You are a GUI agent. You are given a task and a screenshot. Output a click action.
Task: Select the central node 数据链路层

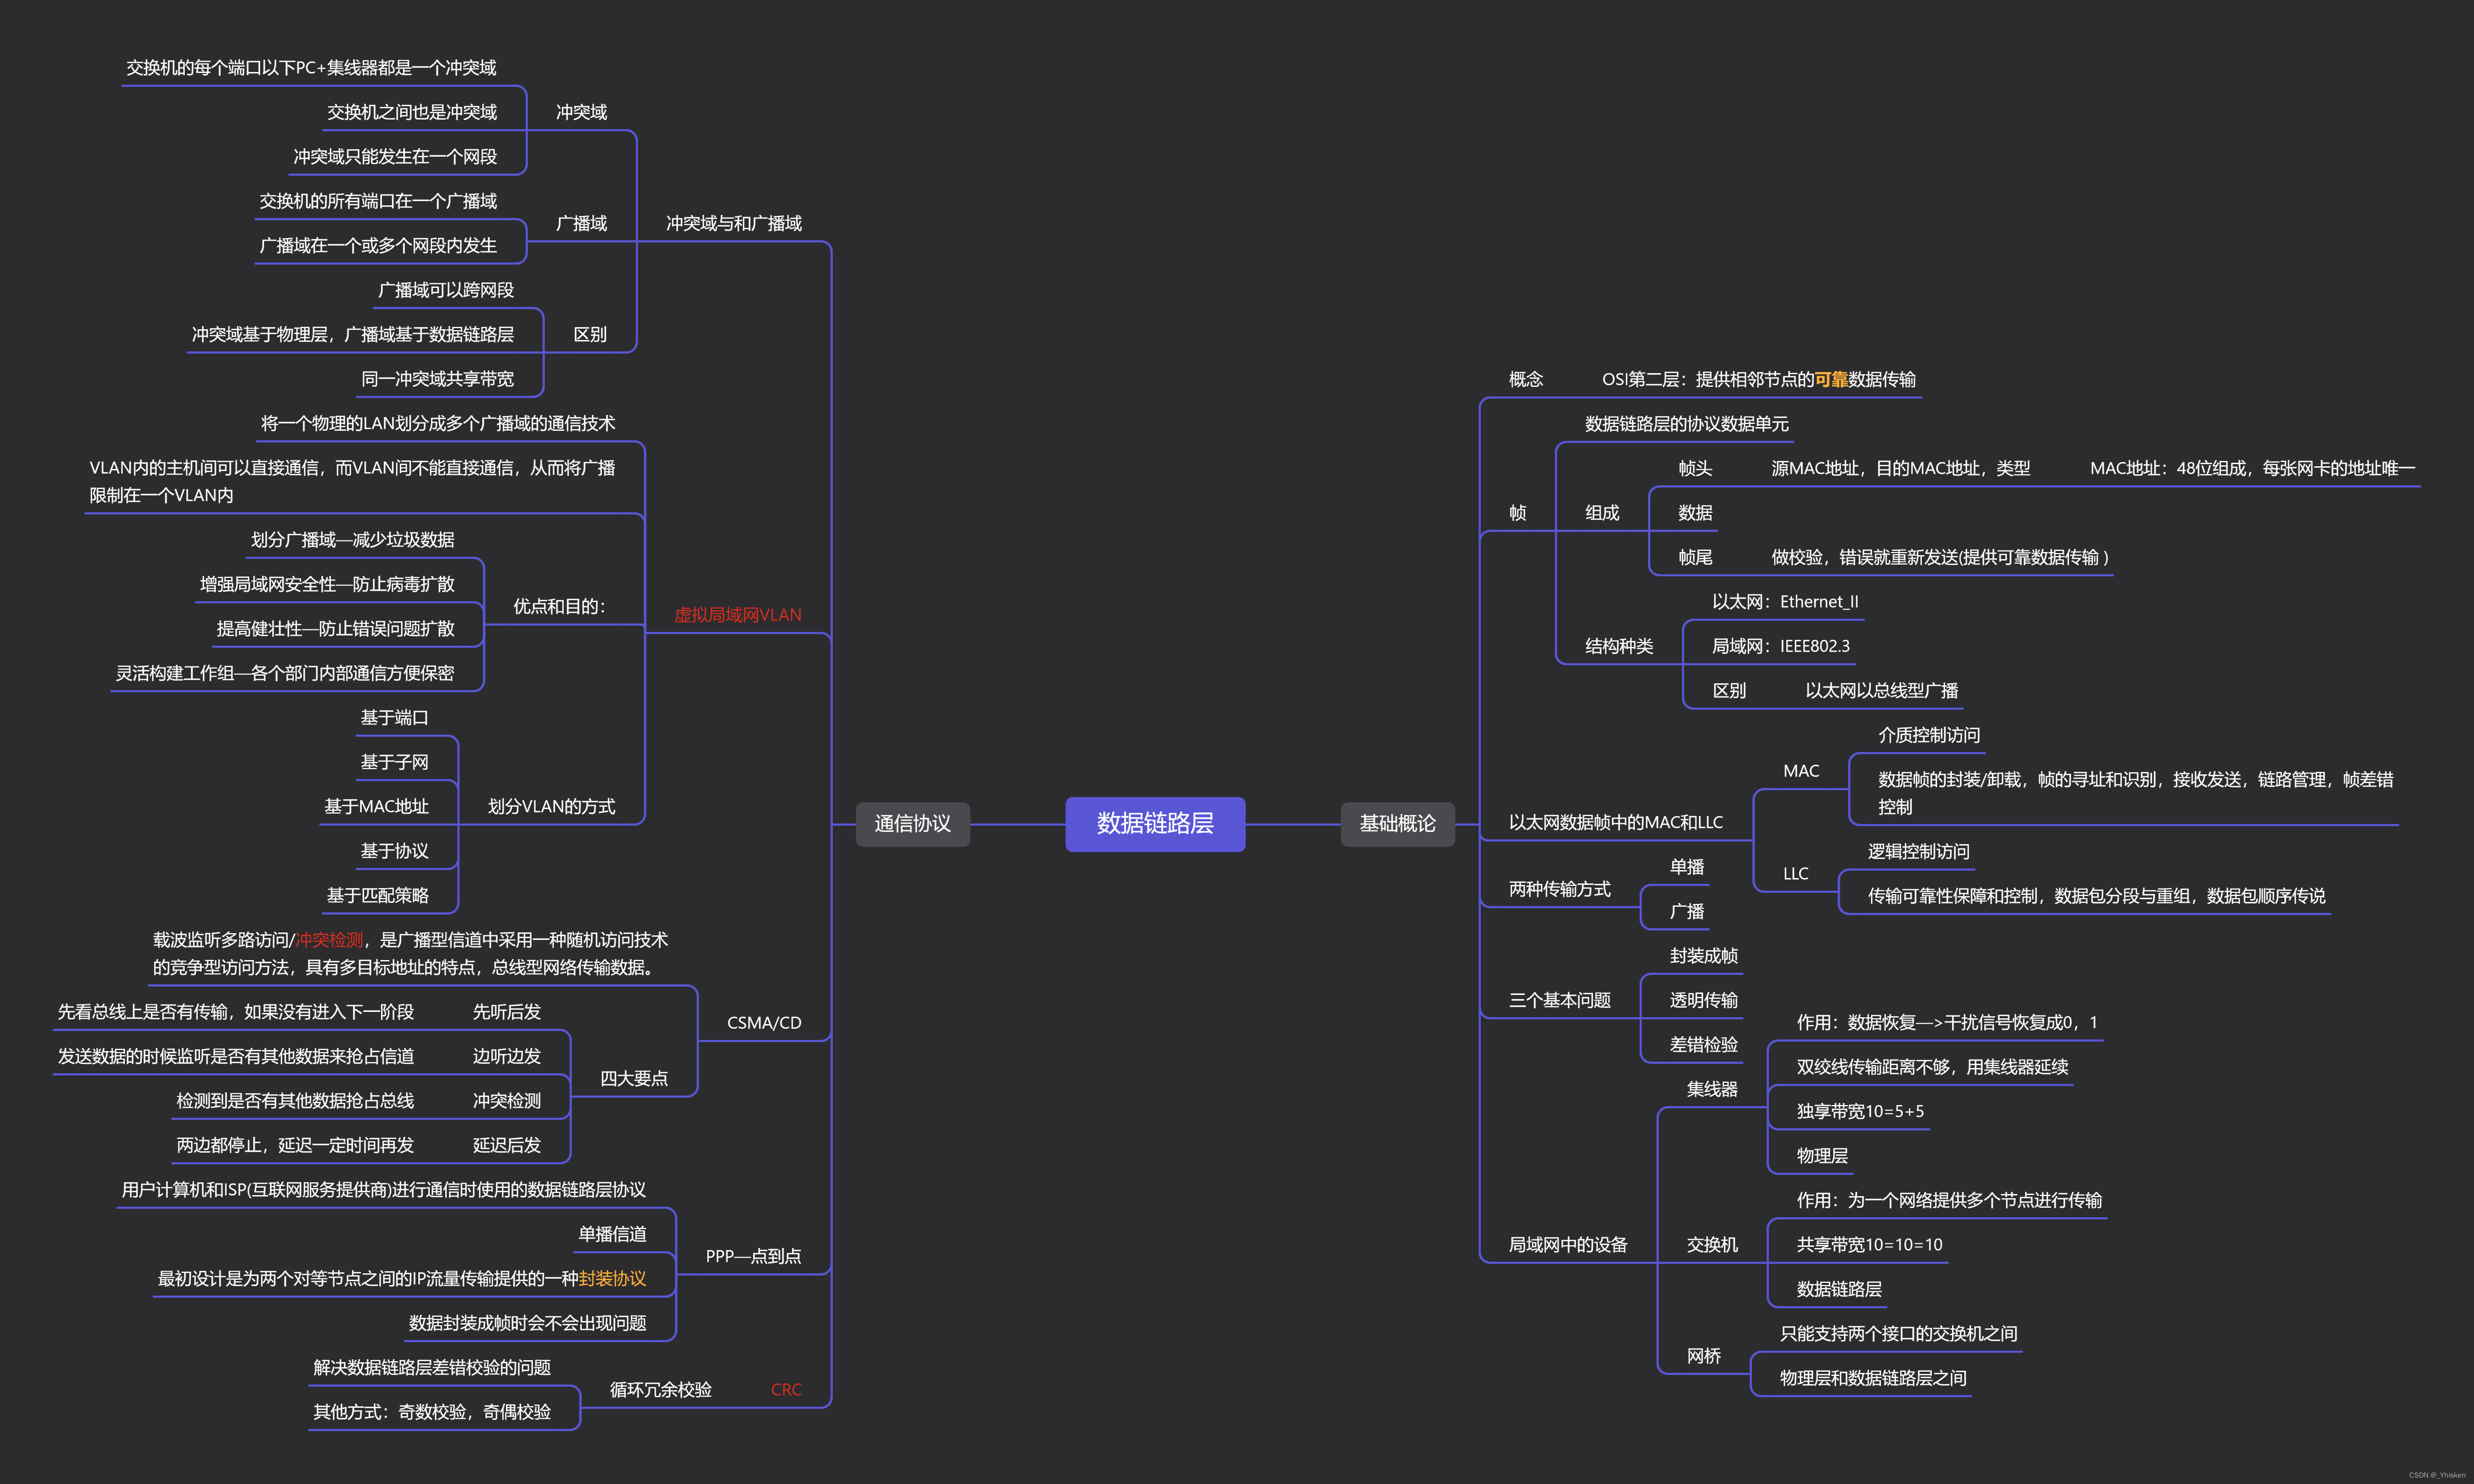1155,823
